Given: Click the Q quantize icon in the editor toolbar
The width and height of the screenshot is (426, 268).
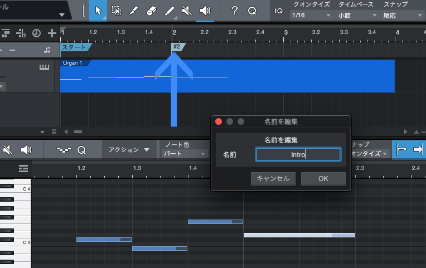Looking at the screenshot, I should (81, 150).
